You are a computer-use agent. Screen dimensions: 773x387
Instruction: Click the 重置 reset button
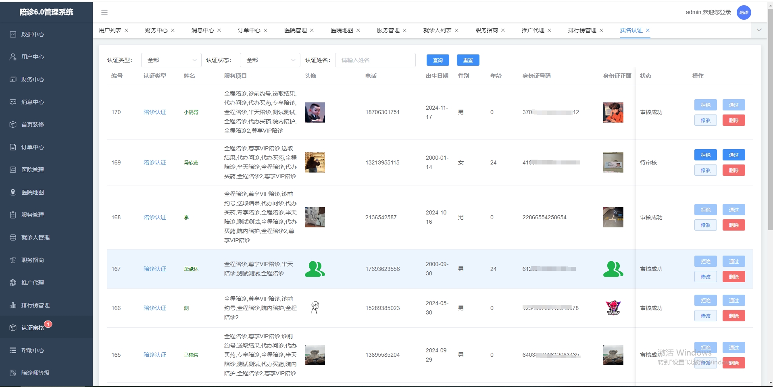[468, 60]
